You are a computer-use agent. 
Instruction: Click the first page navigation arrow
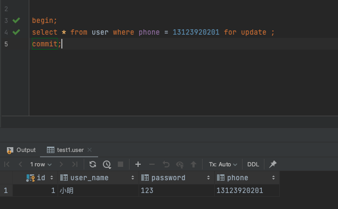pyautogui.click(x=7, y=164)
